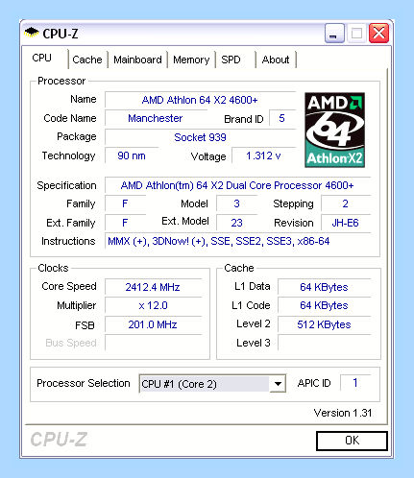Click the CPU-Z chip icon in title bar
The width and height of the screenshot is (414, 478).
tap(32, 33)
